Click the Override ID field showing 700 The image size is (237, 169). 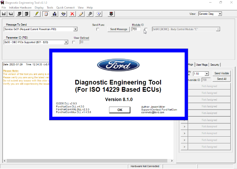[206, 80]
